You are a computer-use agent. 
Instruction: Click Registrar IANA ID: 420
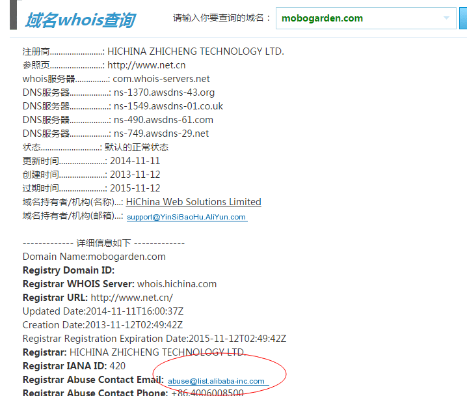coord(74,366)
